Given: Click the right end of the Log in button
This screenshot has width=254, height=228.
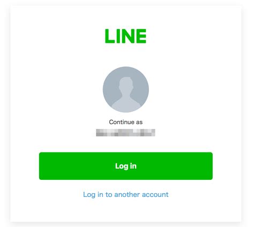Looking at the screenshot, I should pos(205,166).
